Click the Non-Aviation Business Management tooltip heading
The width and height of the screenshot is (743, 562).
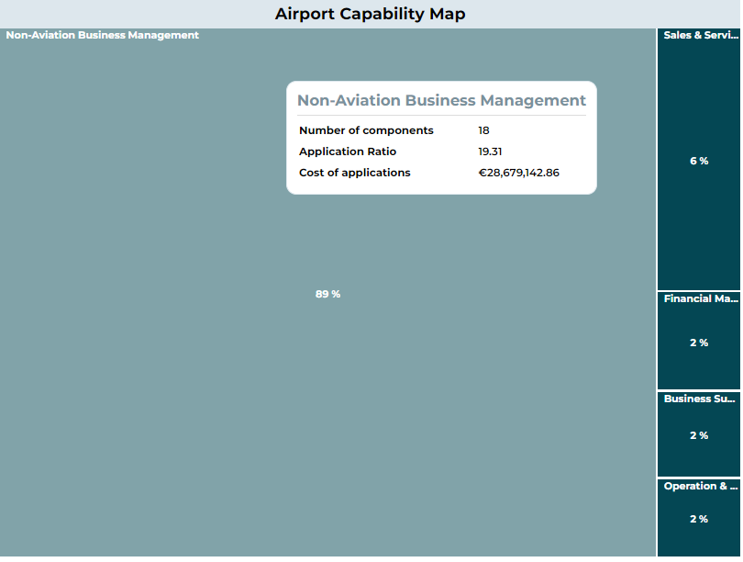441,101
